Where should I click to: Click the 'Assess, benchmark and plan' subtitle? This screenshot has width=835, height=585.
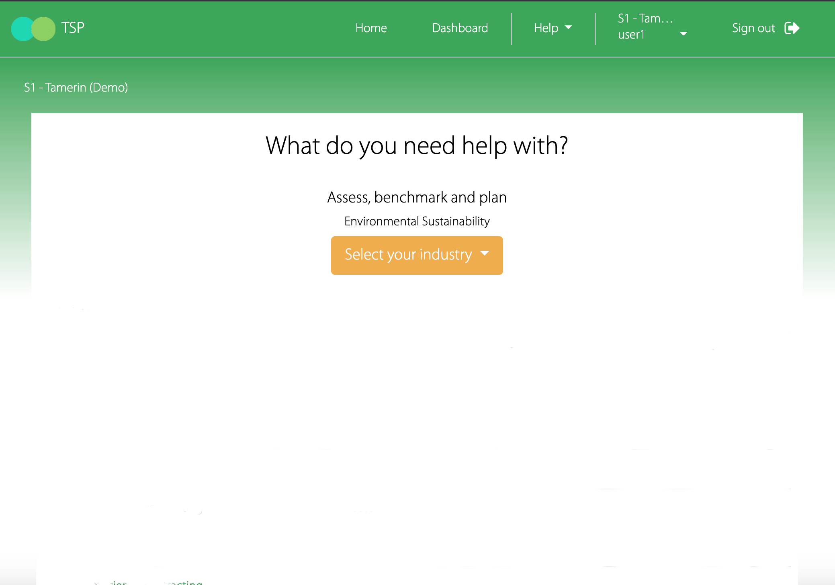pos(417,197)
